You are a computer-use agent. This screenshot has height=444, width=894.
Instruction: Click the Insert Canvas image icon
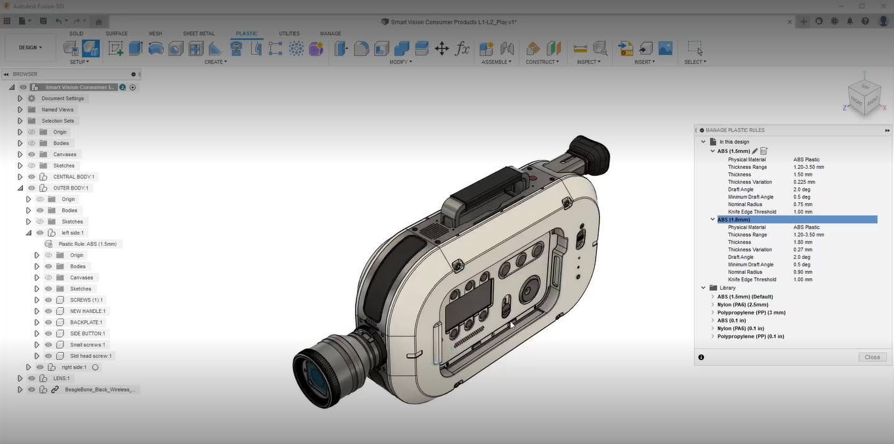click(665, 48)
